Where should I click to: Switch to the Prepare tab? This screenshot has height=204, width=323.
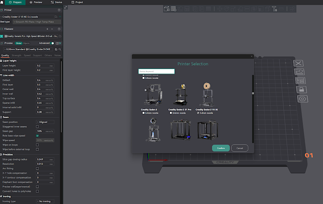pyautogui.click(x=15, y=2)
